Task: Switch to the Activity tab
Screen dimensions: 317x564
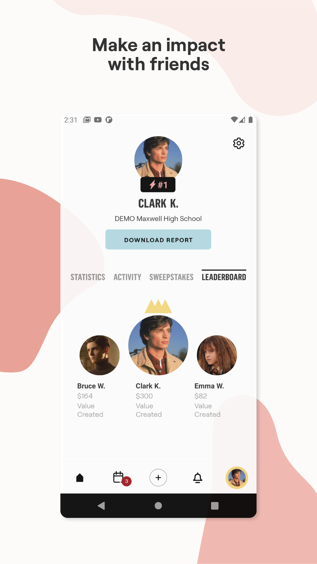Action: pyautogui.click(x=127, y=277)
